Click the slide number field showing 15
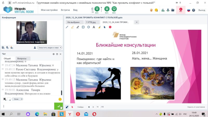The image size is (208, 117). 98,107
